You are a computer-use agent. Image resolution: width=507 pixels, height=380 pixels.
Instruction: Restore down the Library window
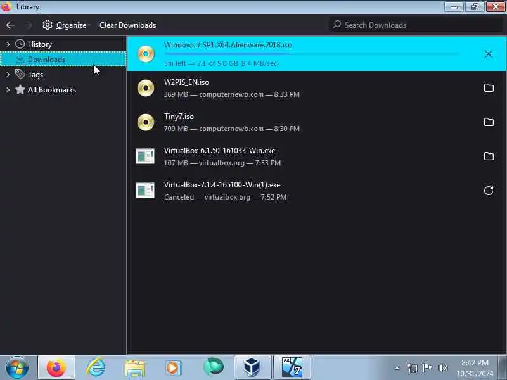[x=475, y=7]
